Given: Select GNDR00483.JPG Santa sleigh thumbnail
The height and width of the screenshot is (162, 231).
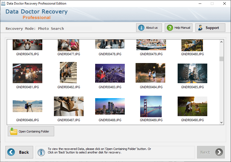Looking at the screenshot, I should pos(110,73).
